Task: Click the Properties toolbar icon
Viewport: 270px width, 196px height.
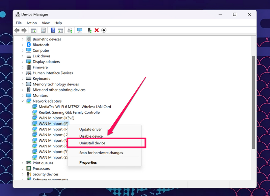Action: [43, 30]
